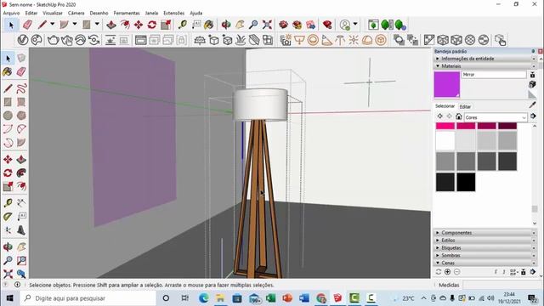Viewport: 544px width, 306px height.
Task: Pick the sample paint eyedropper in Materiais
Action: (533, 105)
